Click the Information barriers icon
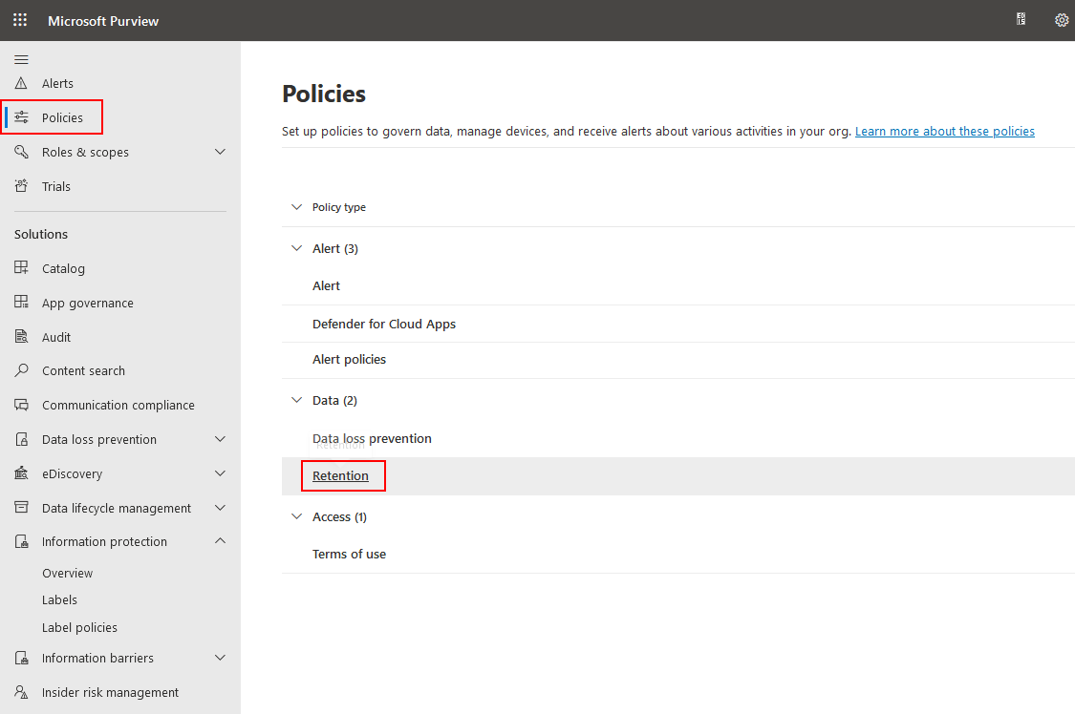Screen dimensions: 1075x714 pyautogui.click(x=21, y=658)
